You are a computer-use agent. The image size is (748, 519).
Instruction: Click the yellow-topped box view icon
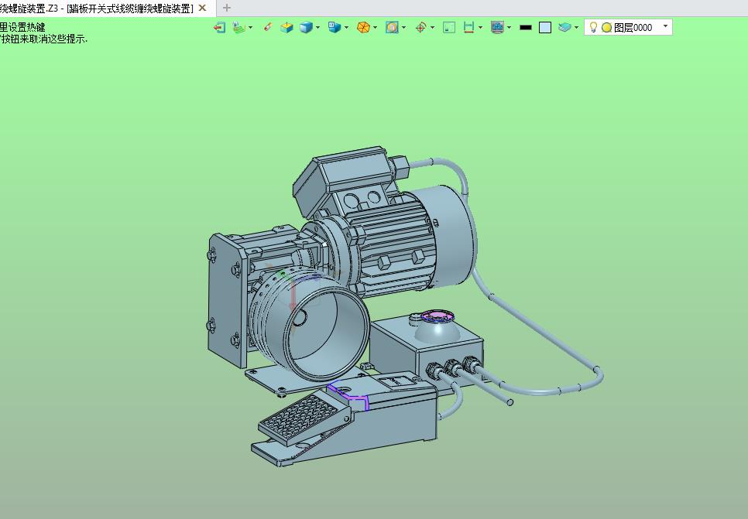pos(287,28)
